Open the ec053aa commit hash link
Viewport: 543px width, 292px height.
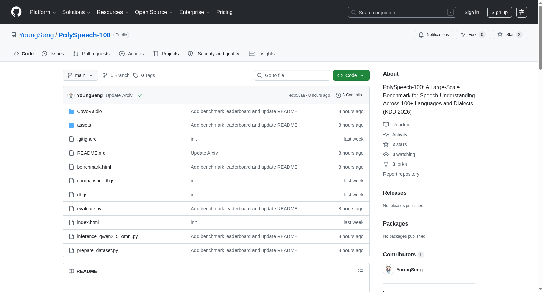tap(297, 95)
